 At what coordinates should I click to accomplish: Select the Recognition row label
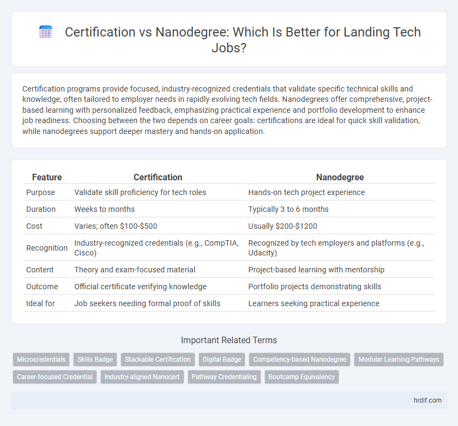pos(47,248)
